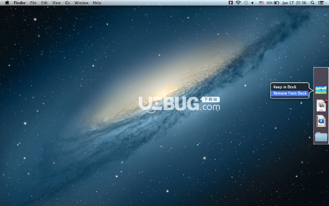Open the JPEG file icon in dock
Viewport: 329px width, 206px height.
pyautogui.click(x=321, y=105)
